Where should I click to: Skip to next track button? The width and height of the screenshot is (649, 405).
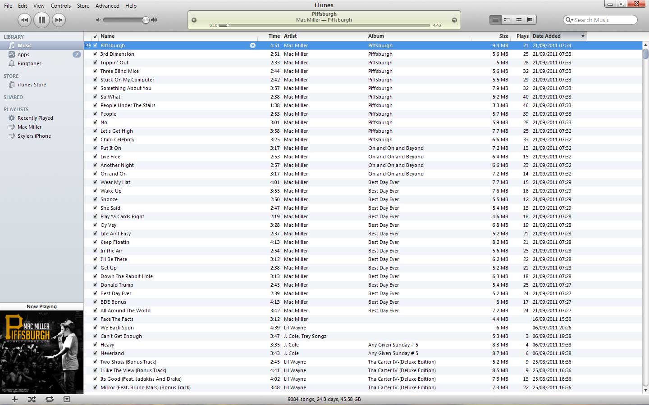point(59,20)
